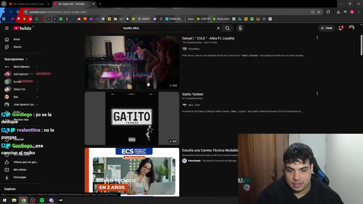The width and height of the screenshot is (363, 204).
Task: Open the INaiko | Kick bookmark
Action: tap(221, 19)
